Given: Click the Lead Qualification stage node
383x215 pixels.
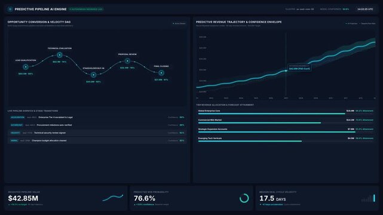Looking at the screenshot, I should (x=26, y=67).
